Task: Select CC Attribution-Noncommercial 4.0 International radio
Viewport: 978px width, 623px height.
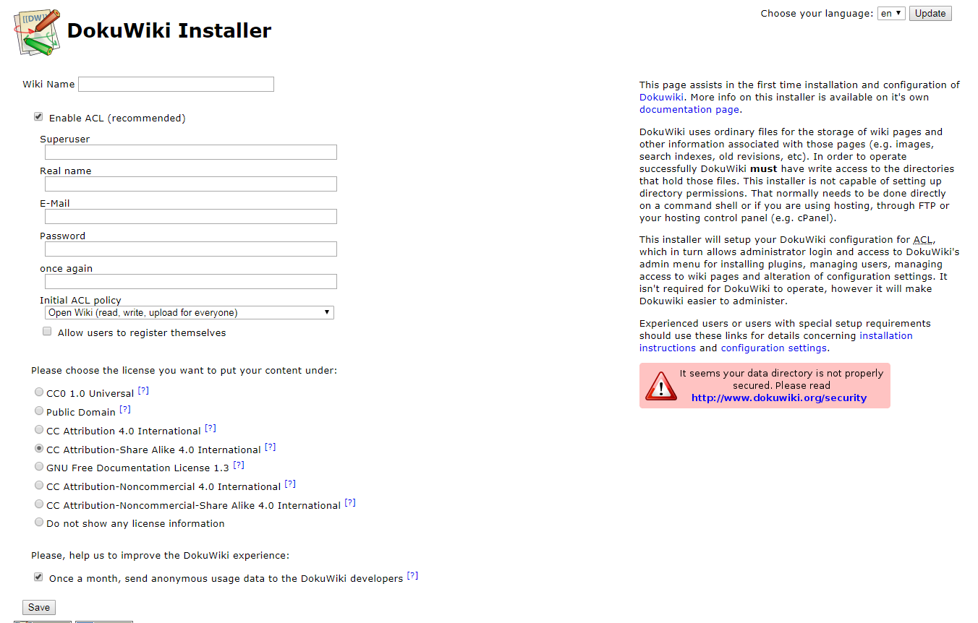Action: pyautogui.click(x=39, y=486)
